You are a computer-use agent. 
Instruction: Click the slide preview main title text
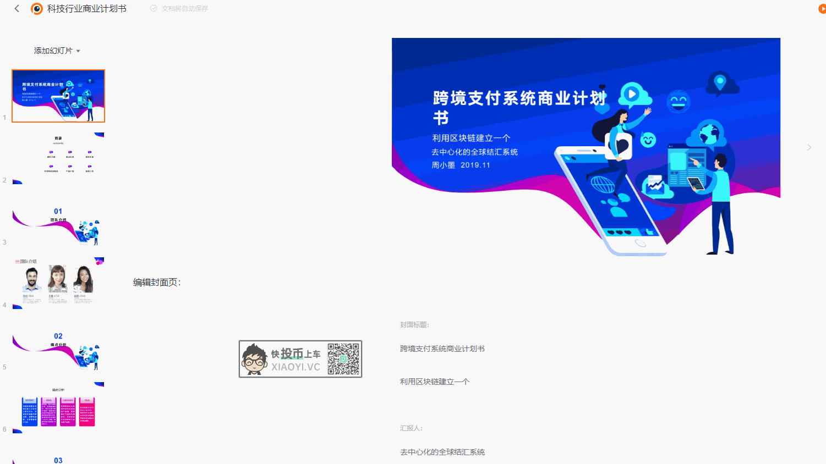[519, 107]
